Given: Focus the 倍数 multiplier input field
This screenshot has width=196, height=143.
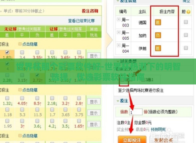Looking at the screenshot, I should [136, 112].
